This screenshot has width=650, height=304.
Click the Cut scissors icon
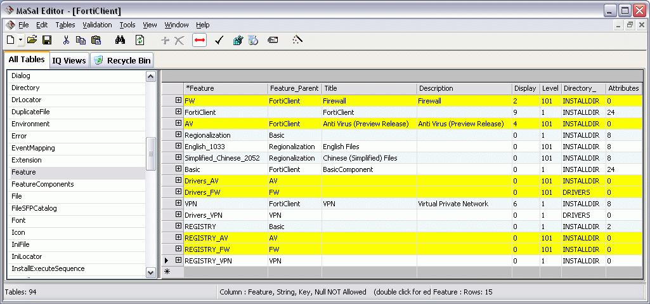(66, 40)
